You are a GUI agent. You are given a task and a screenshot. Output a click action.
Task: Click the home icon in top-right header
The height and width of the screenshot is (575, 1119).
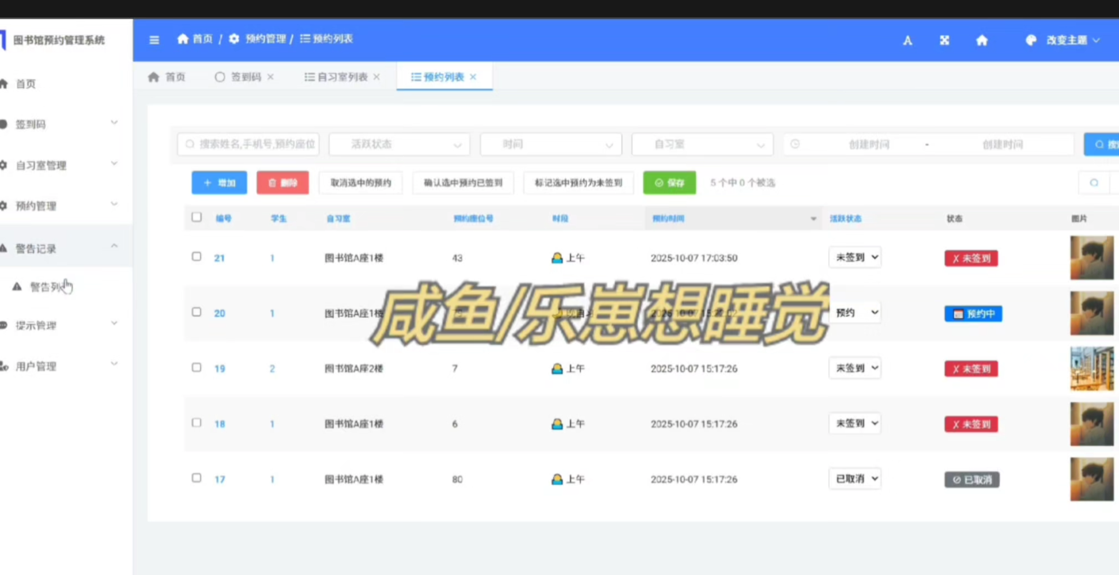(982, 40)
